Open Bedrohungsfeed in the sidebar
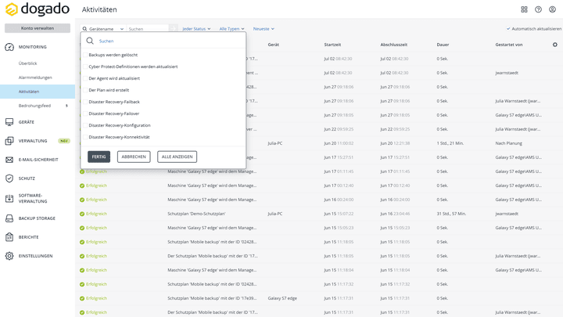The width and height of the screenshot is (563, 317). [x=34, y=106]
